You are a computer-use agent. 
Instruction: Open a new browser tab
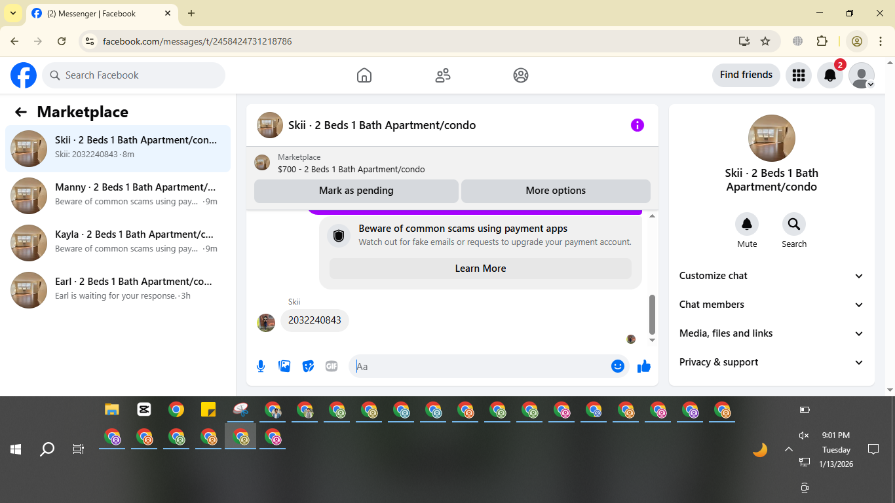point(191,13)
